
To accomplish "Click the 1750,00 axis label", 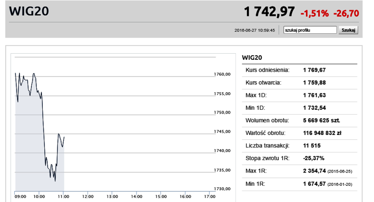I will coord(222,113).
